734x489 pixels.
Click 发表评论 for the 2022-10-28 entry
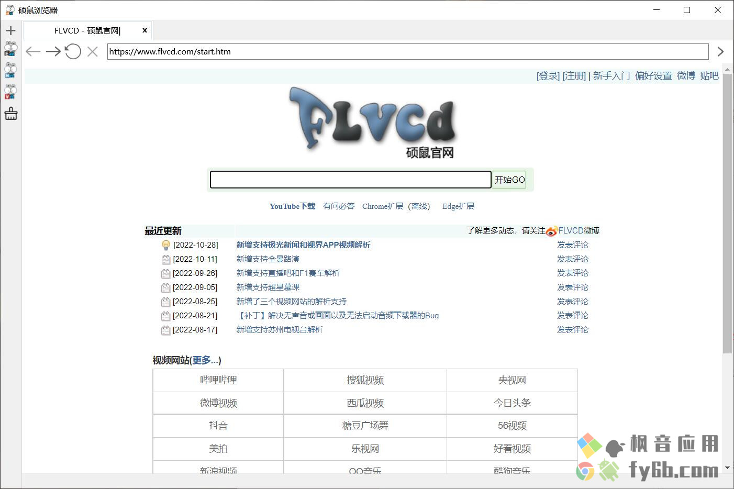(573, 245)
